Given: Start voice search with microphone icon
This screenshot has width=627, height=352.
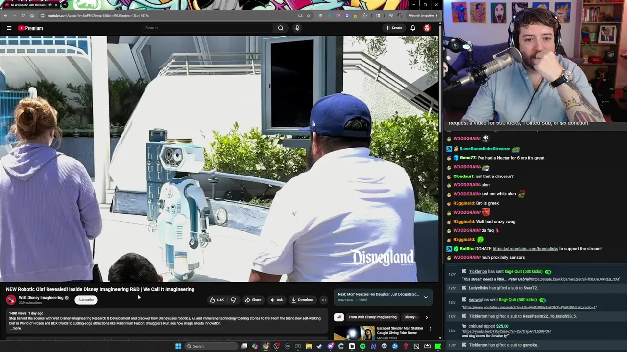Looking at the screenshot, I should click(297, 28).
